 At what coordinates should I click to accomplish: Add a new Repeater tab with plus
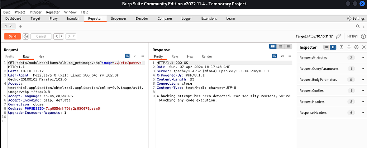tap(20, 26)
